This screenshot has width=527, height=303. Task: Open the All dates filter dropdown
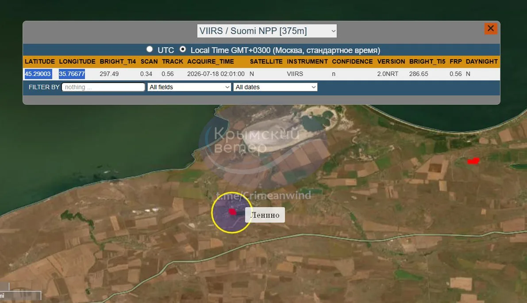275,87
